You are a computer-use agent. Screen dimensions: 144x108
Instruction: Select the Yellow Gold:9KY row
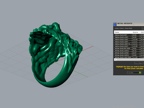(129, 35)
